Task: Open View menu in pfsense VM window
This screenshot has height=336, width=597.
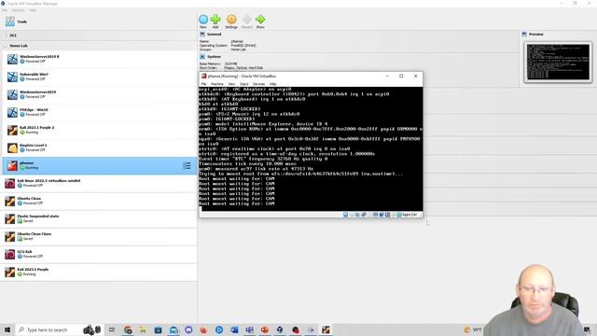Action: [231, 84]
